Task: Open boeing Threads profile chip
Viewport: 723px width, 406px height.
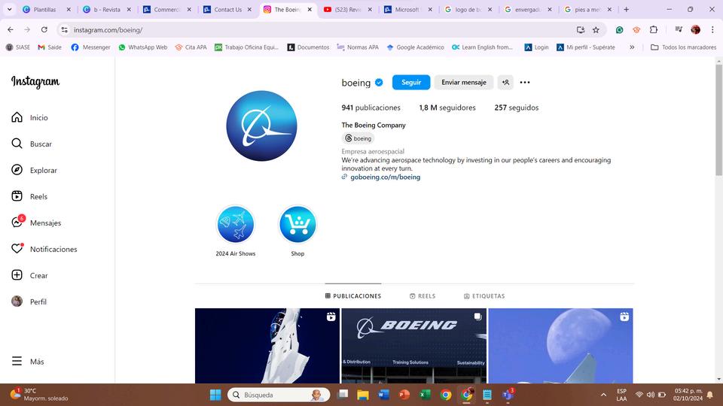Action: click(358, 138)
